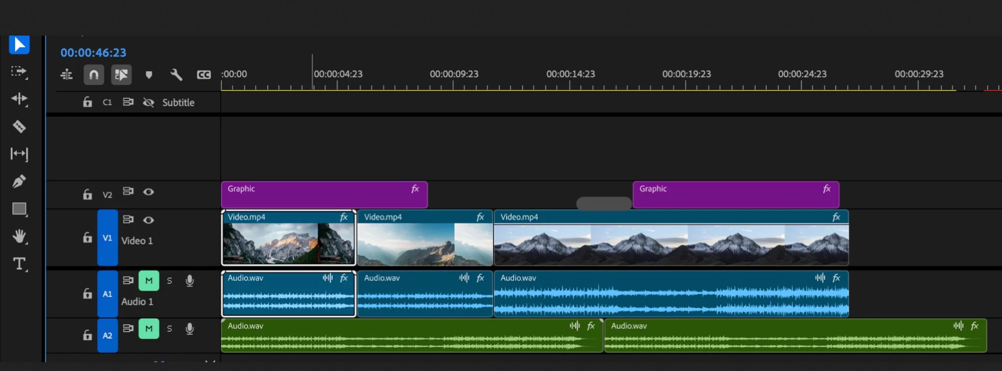This screenshot has width=1002, height=371.
Task: Unmute Audio 1 track with the M button
Action: point(148,281)
